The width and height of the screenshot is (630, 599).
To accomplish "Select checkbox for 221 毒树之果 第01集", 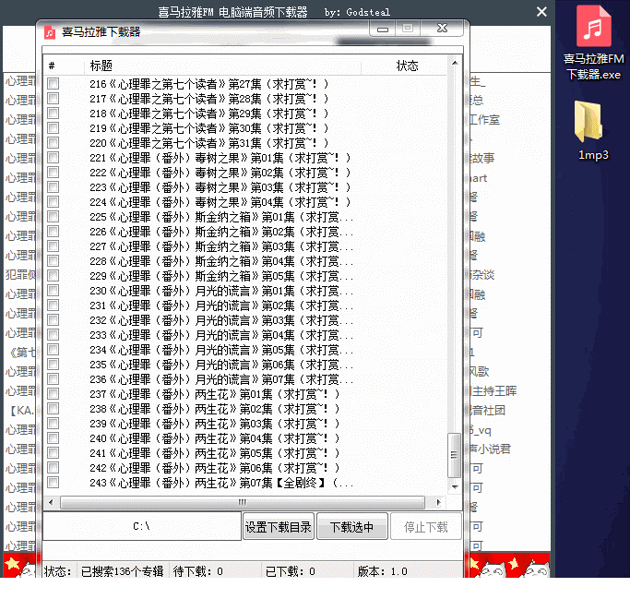I will 53,158.
